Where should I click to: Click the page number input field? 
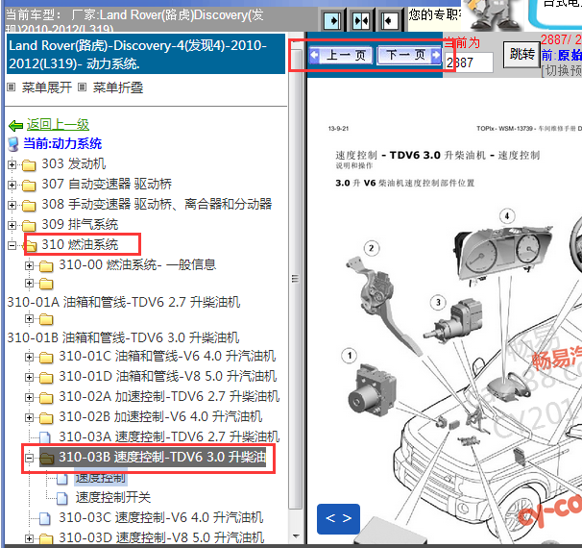[x=469, y=62]
